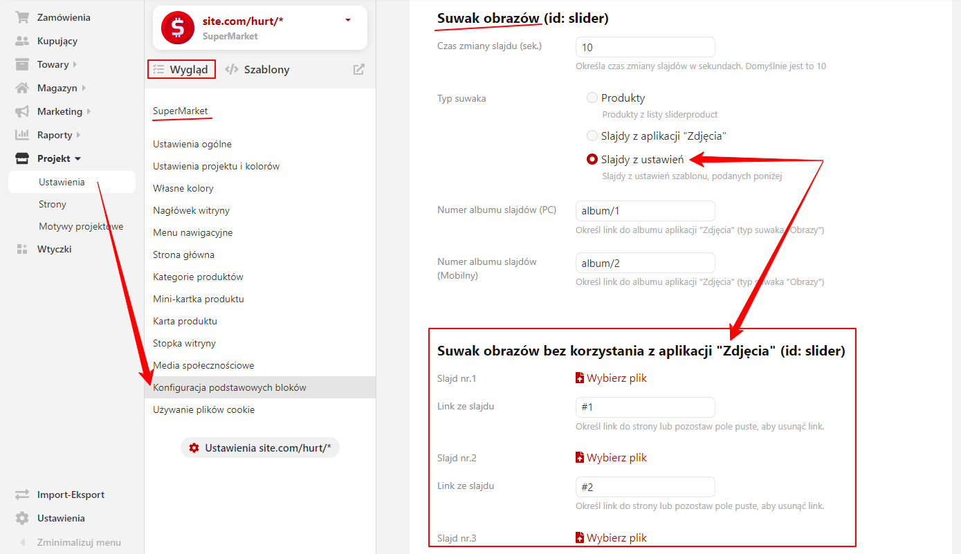Image resolution: width=961 pixels, height=554 pixels.
Task: Click the Szablony code brackets icon
Action: (x=232, y=69)
